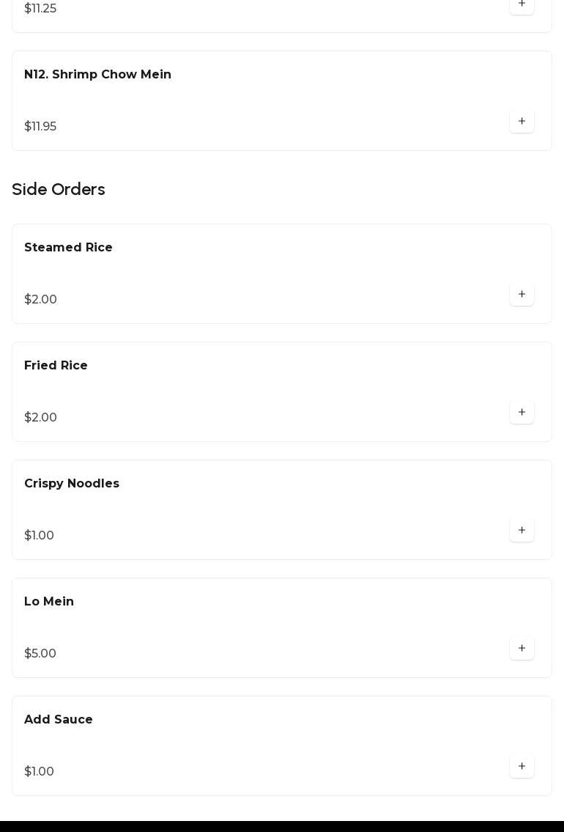Screen dimensions: 564x832
Task: Click the $1.00 price under Crispy Noodles
Action: click(39, 536)
